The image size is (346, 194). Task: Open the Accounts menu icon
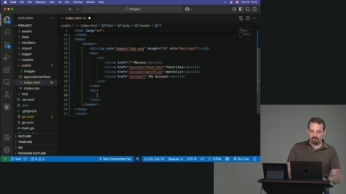click(7, 137)
